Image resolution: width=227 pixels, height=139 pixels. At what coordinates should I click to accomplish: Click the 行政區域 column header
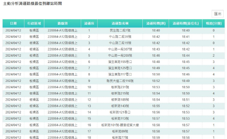34,23
